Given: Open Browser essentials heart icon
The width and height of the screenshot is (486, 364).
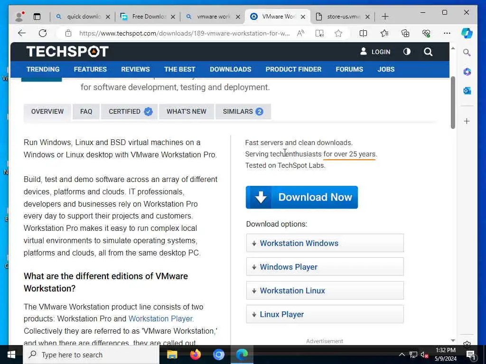Looking at the screenshot, I should [426, 33].
